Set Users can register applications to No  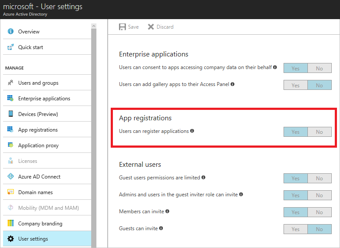tap(320, 132)
